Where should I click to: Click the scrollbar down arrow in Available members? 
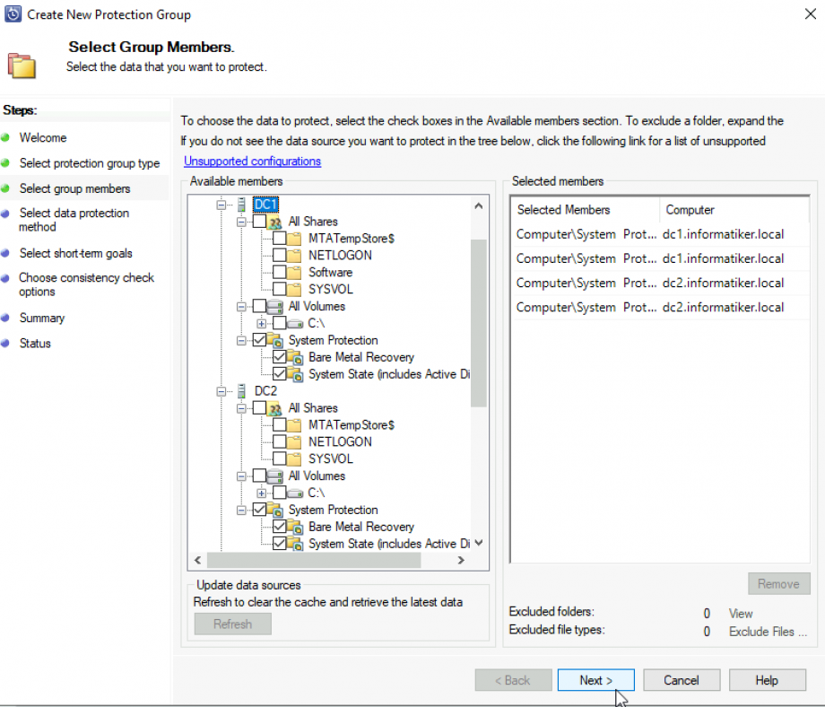point(478,543)
